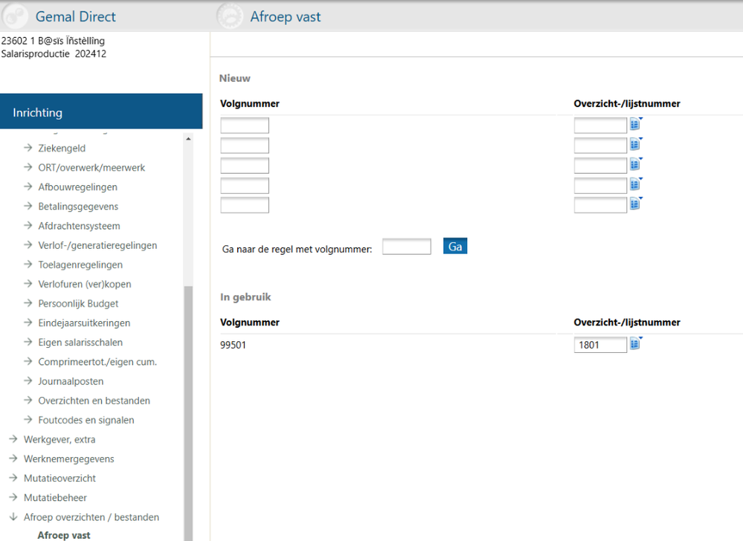Click the 'Nieuw' section heading

[234, 78]
